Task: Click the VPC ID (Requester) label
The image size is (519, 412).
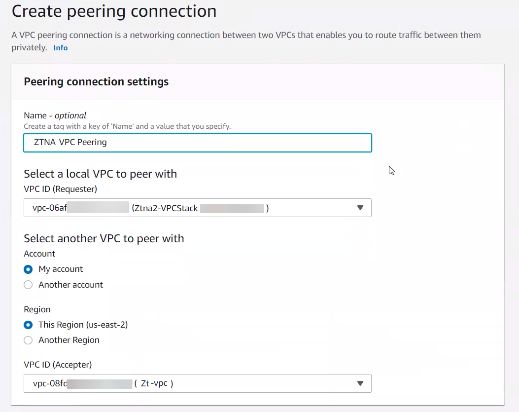Action: [x=60, y=188]
